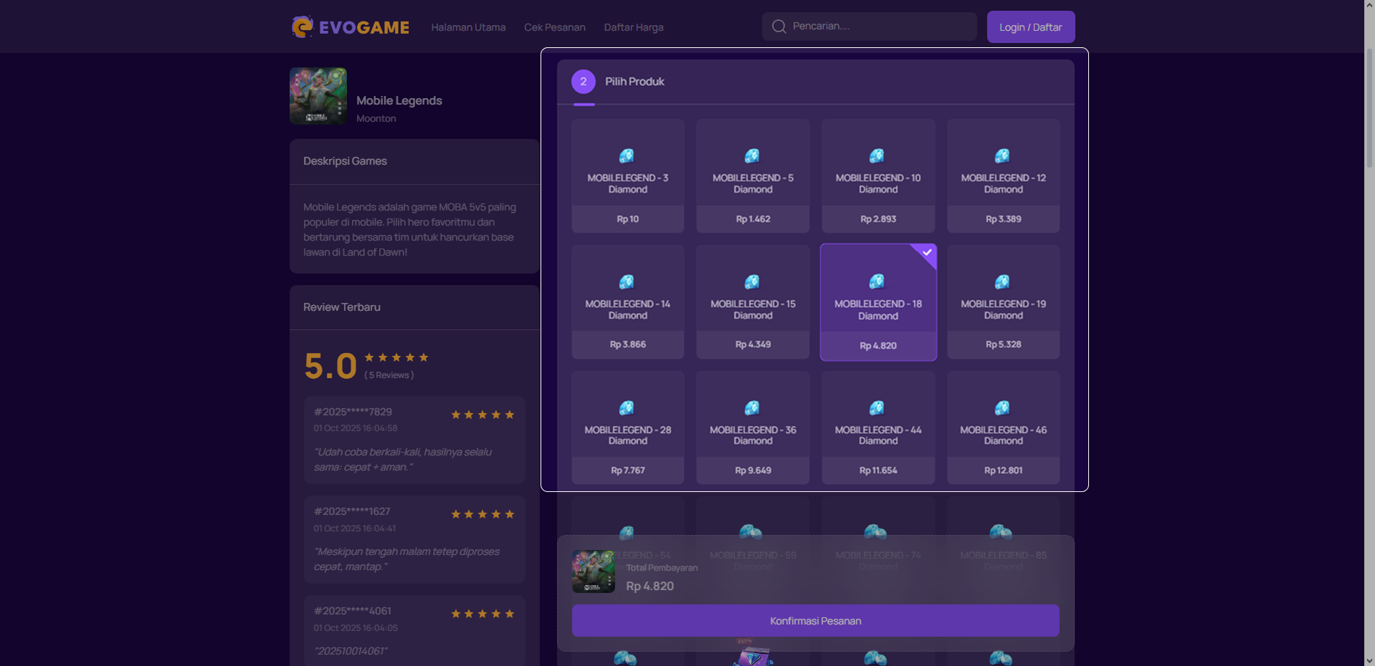Click the Pilih Produk heading
Screen dimensions: 1375x666
[x=634, y=82]
